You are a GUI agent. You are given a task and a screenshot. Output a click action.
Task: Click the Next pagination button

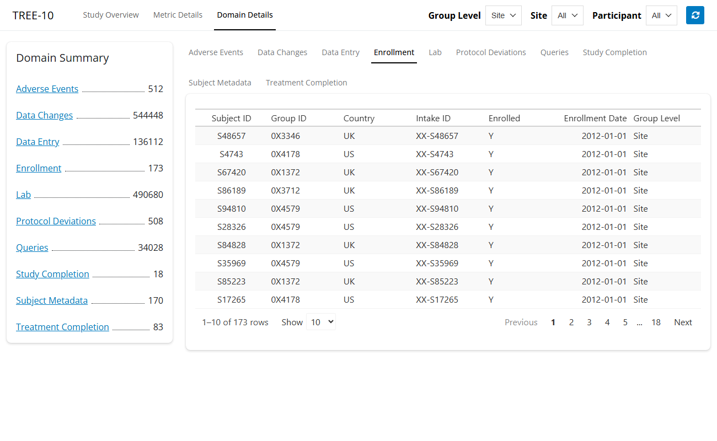[x=683, y=322]
